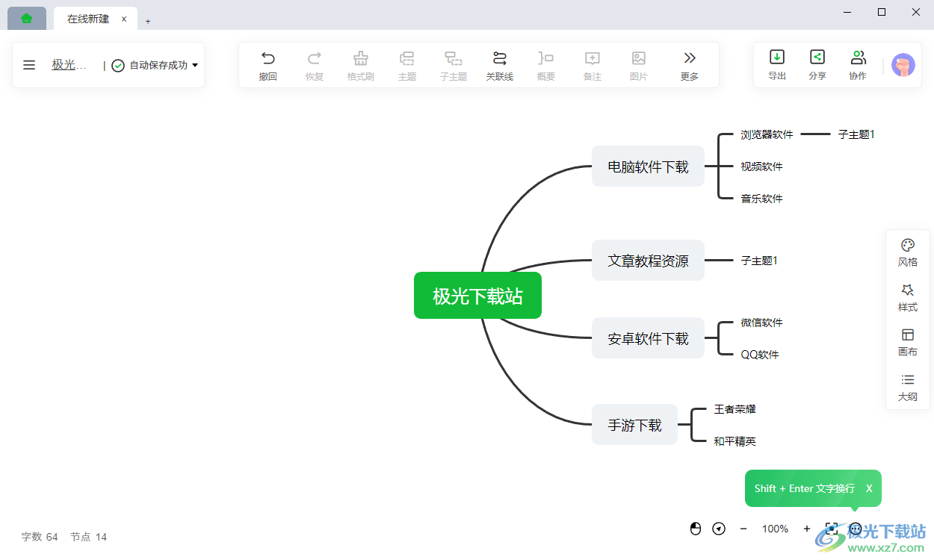This screenshot has width=934, height=560.
Task: Select the 关联线 relationship line tool
Action: point(500,58)
